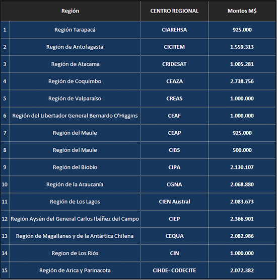Image resolution: width=277 pixels, height=280 pixels.
Task: Select the Región de Coquimbo cell
Action: pos(75,81)
